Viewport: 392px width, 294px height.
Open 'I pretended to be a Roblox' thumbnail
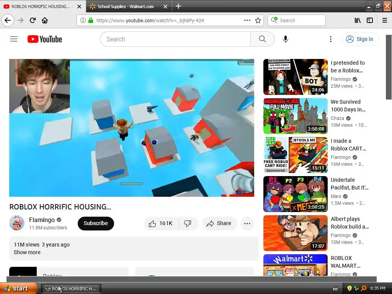coord(296,77)
